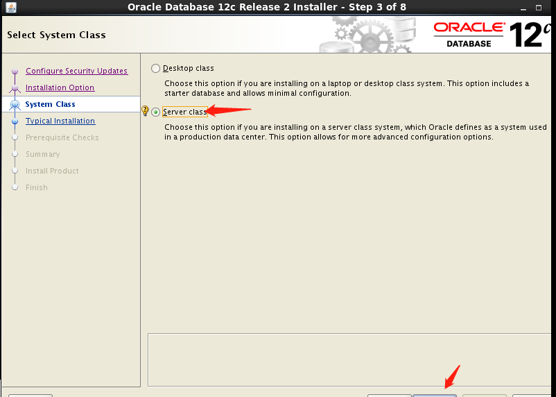Click the Summary step label
The height and width of the screenshot is (397, 556).
tap(42, 154)
